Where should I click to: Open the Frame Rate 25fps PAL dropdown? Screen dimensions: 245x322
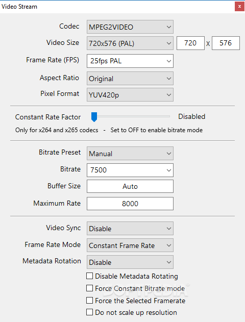pyautogui.click(x=130, y=61)
